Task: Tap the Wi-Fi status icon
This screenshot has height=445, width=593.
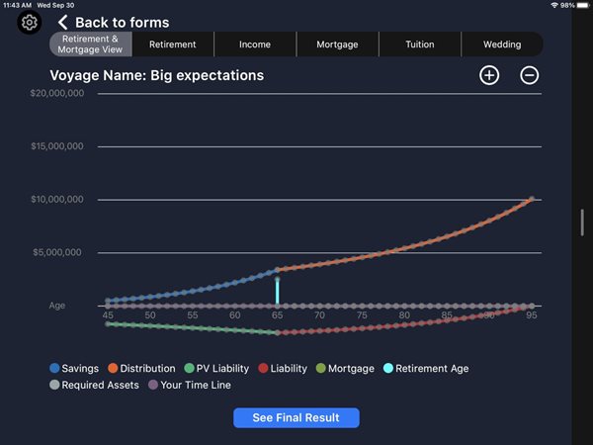Action: [553, 5]
